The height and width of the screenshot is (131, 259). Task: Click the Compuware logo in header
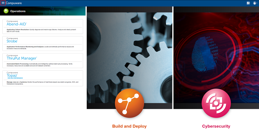tap(14, 3)
